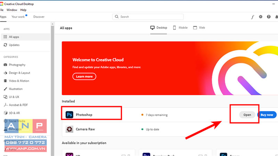Click Buy now for Photoshop
278x156 pixels.
[267, 115]
